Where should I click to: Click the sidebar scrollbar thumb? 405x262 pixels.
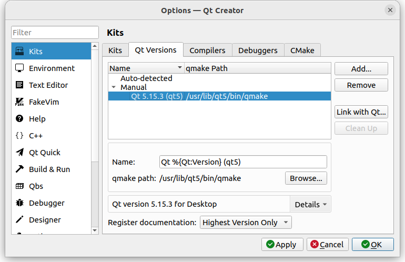click(x=95, y=106)
